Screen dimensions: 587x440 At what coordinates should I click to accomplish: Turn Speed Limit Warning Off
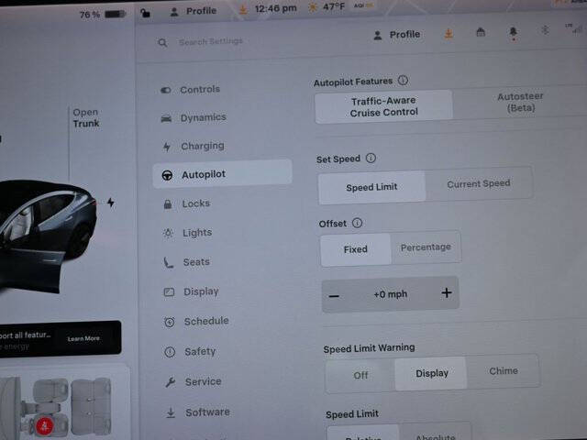tap(360, 375)
